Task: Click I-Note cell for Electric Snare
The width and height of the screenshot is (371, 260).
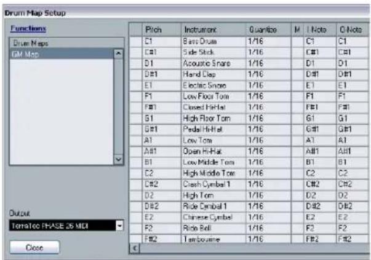Action: (320, 85)
